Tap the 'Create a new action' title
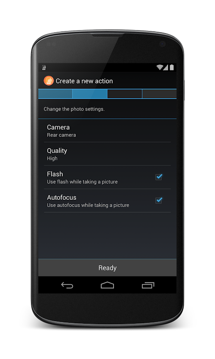The width and height of the screenshot is (215, 359). point(84,81)
